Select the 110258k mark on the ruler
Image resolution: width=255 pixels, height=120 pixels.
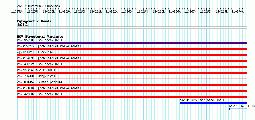click(x=49, y=11)
